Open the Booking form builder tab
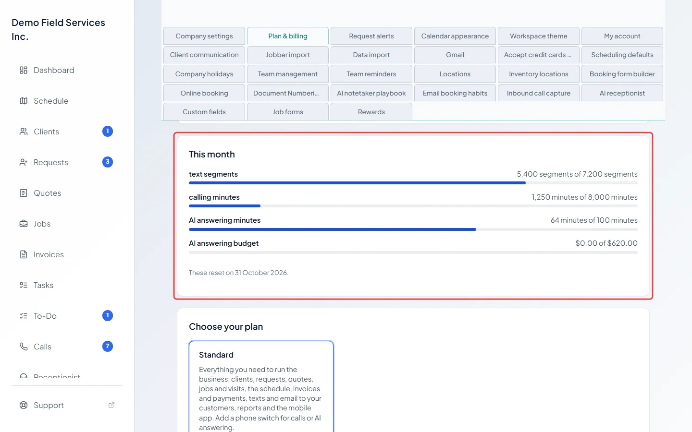 click(x=622, y=74)
